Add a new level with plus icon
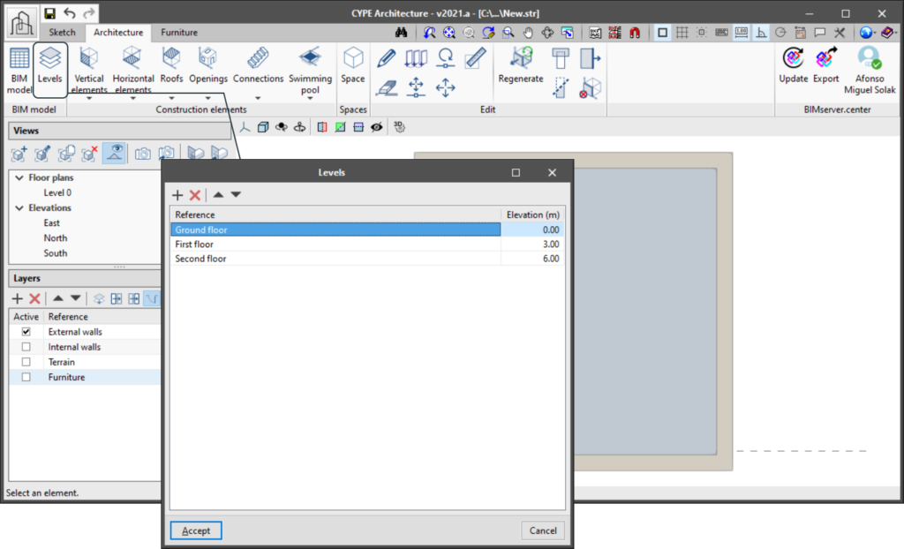 177,195
